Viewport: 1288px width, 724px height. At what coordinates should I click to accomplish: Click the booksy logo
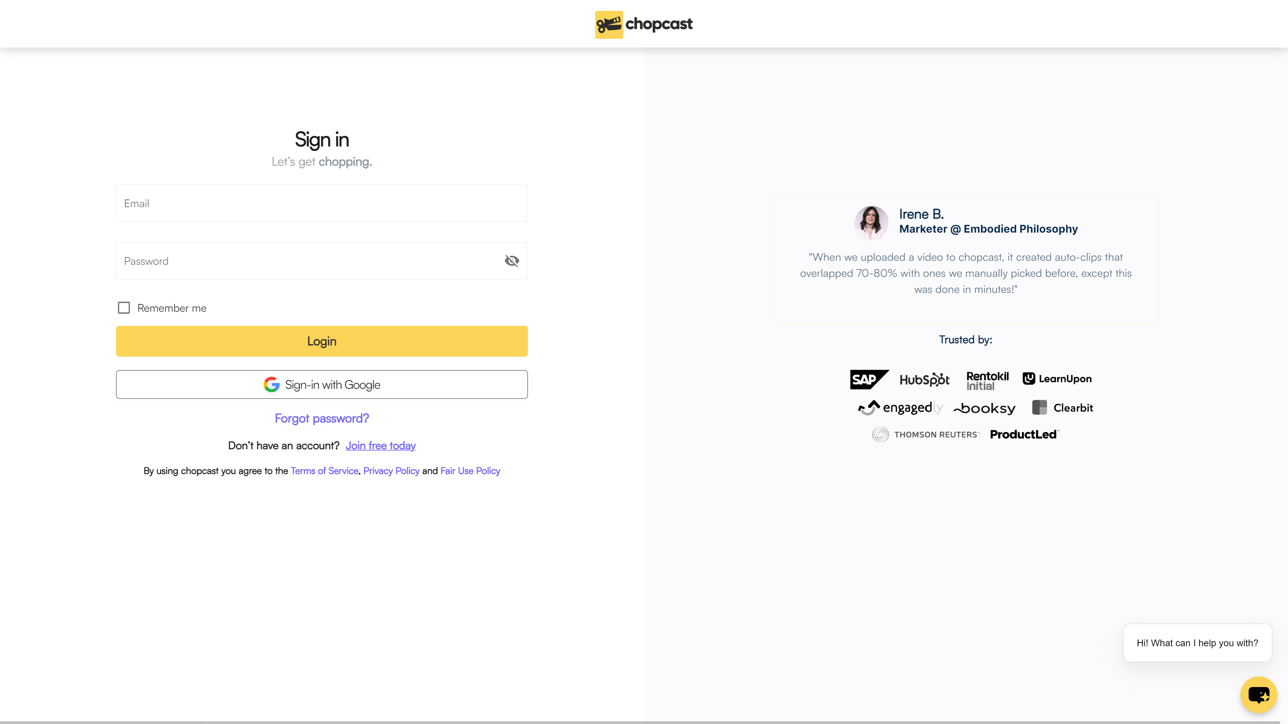984,408
